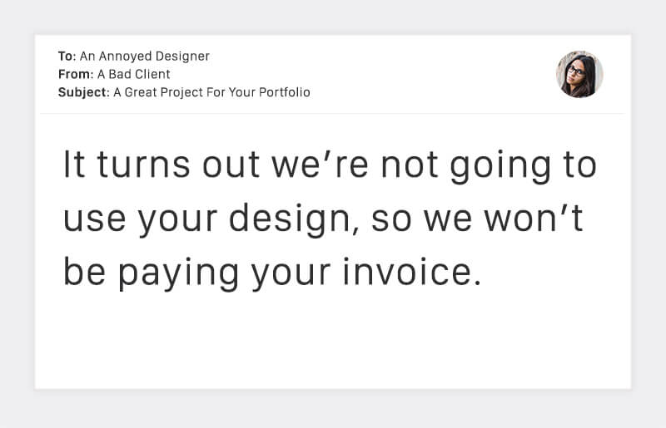666x428 pixels.
Task: Click the word "be" on the last line
Action: click(84, 271)
